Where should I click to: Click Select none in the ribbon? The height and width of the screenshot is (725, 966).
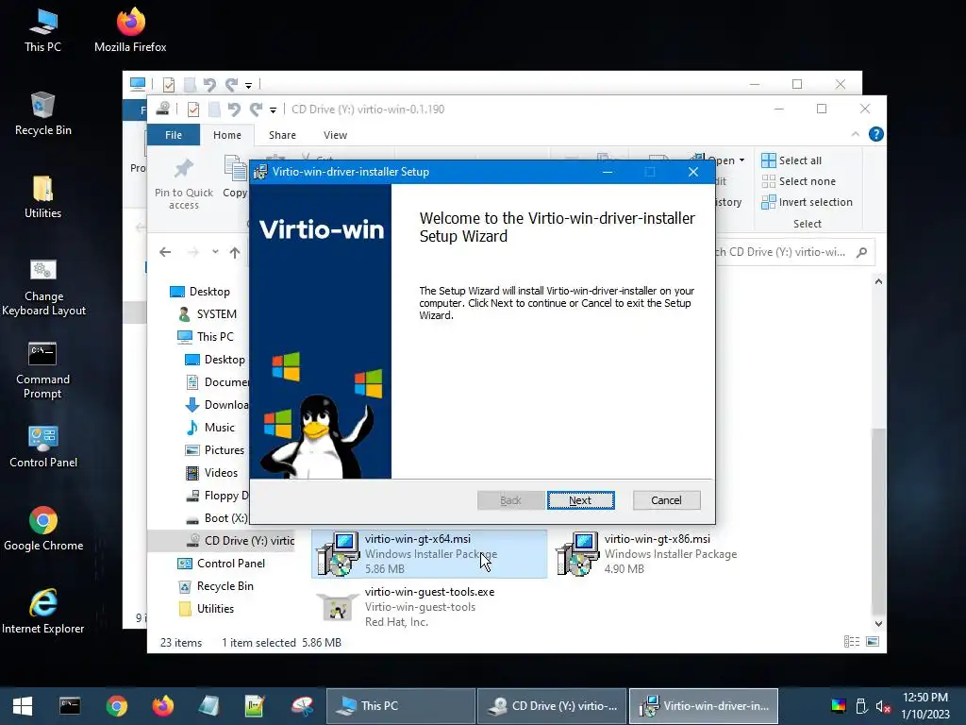(x=799, y=181)
